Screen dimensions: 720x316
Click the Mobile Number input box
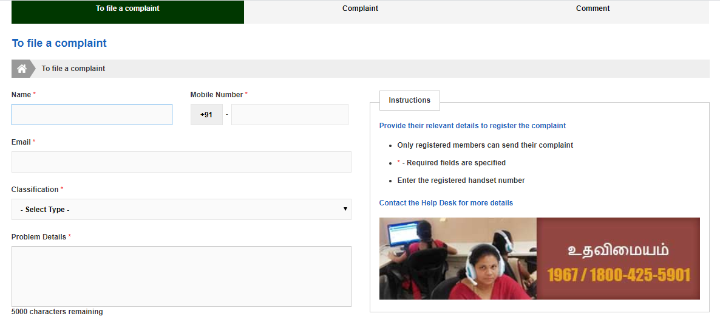pos(290,115)
